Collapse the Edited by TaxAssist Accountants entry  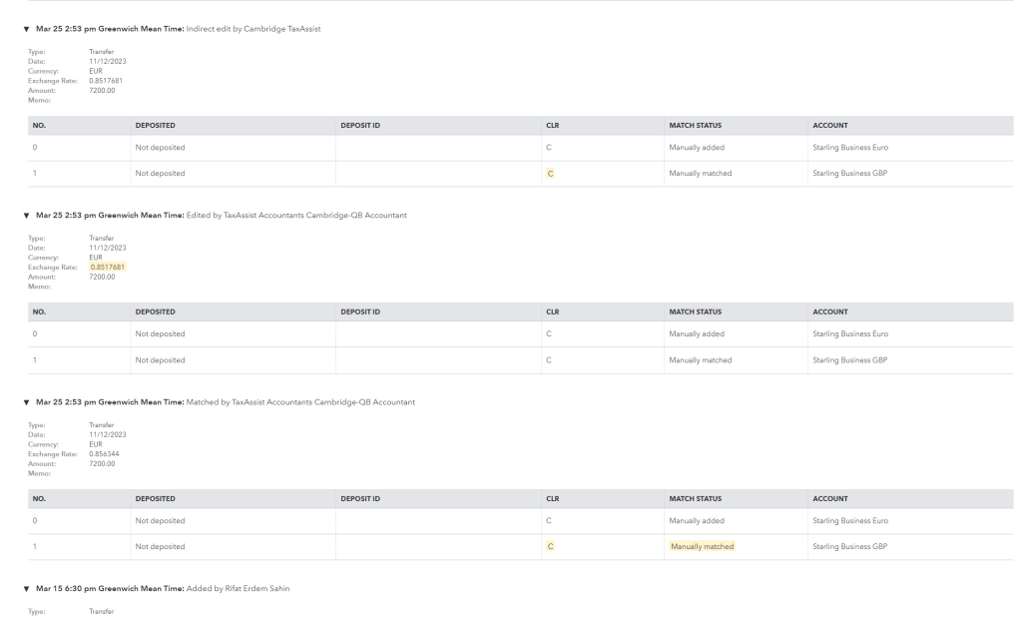[x=26, y=216]
